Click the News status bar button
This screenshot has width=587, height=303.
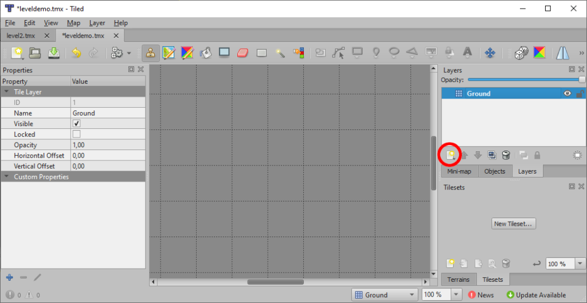(481, 295)
